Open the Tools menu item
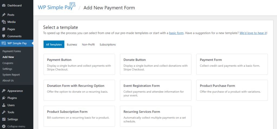Viewport: 277px width, 129px height. (17, 112)
